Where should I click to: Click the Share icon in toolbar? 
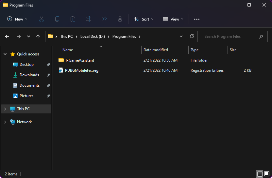[x=104, y=19]
